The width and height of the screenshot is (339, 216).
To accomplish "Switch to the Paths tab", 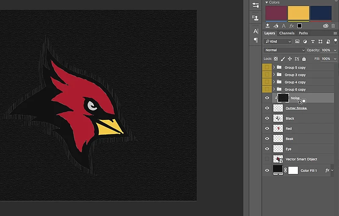I will (303, 33).
